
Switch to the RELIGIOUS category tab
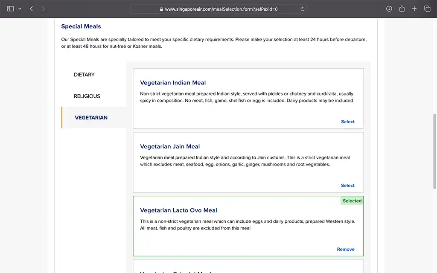point(87,96)
